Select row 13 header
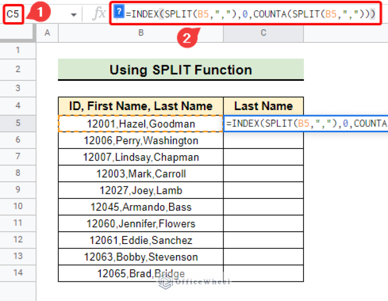Image resolution: width=388 pixels, height=301 pixels. click(x=18, y=256)
